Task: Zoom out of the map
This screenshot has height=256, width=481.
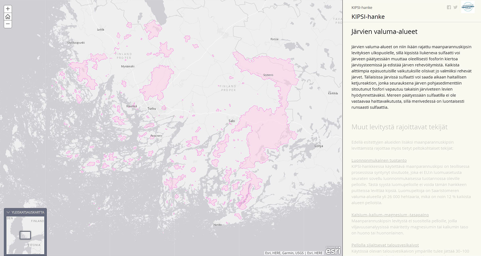Action: click(x=8, y=24)
